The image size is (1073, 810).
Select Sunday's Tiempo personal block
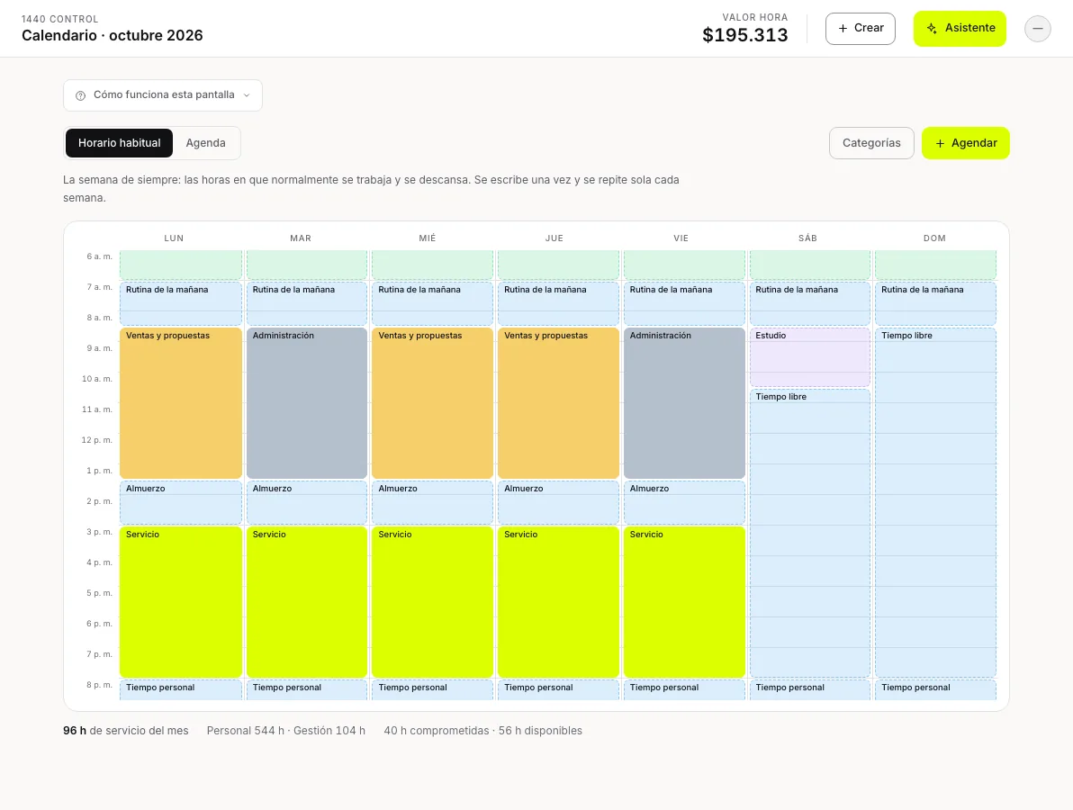[x=935, y=689]
